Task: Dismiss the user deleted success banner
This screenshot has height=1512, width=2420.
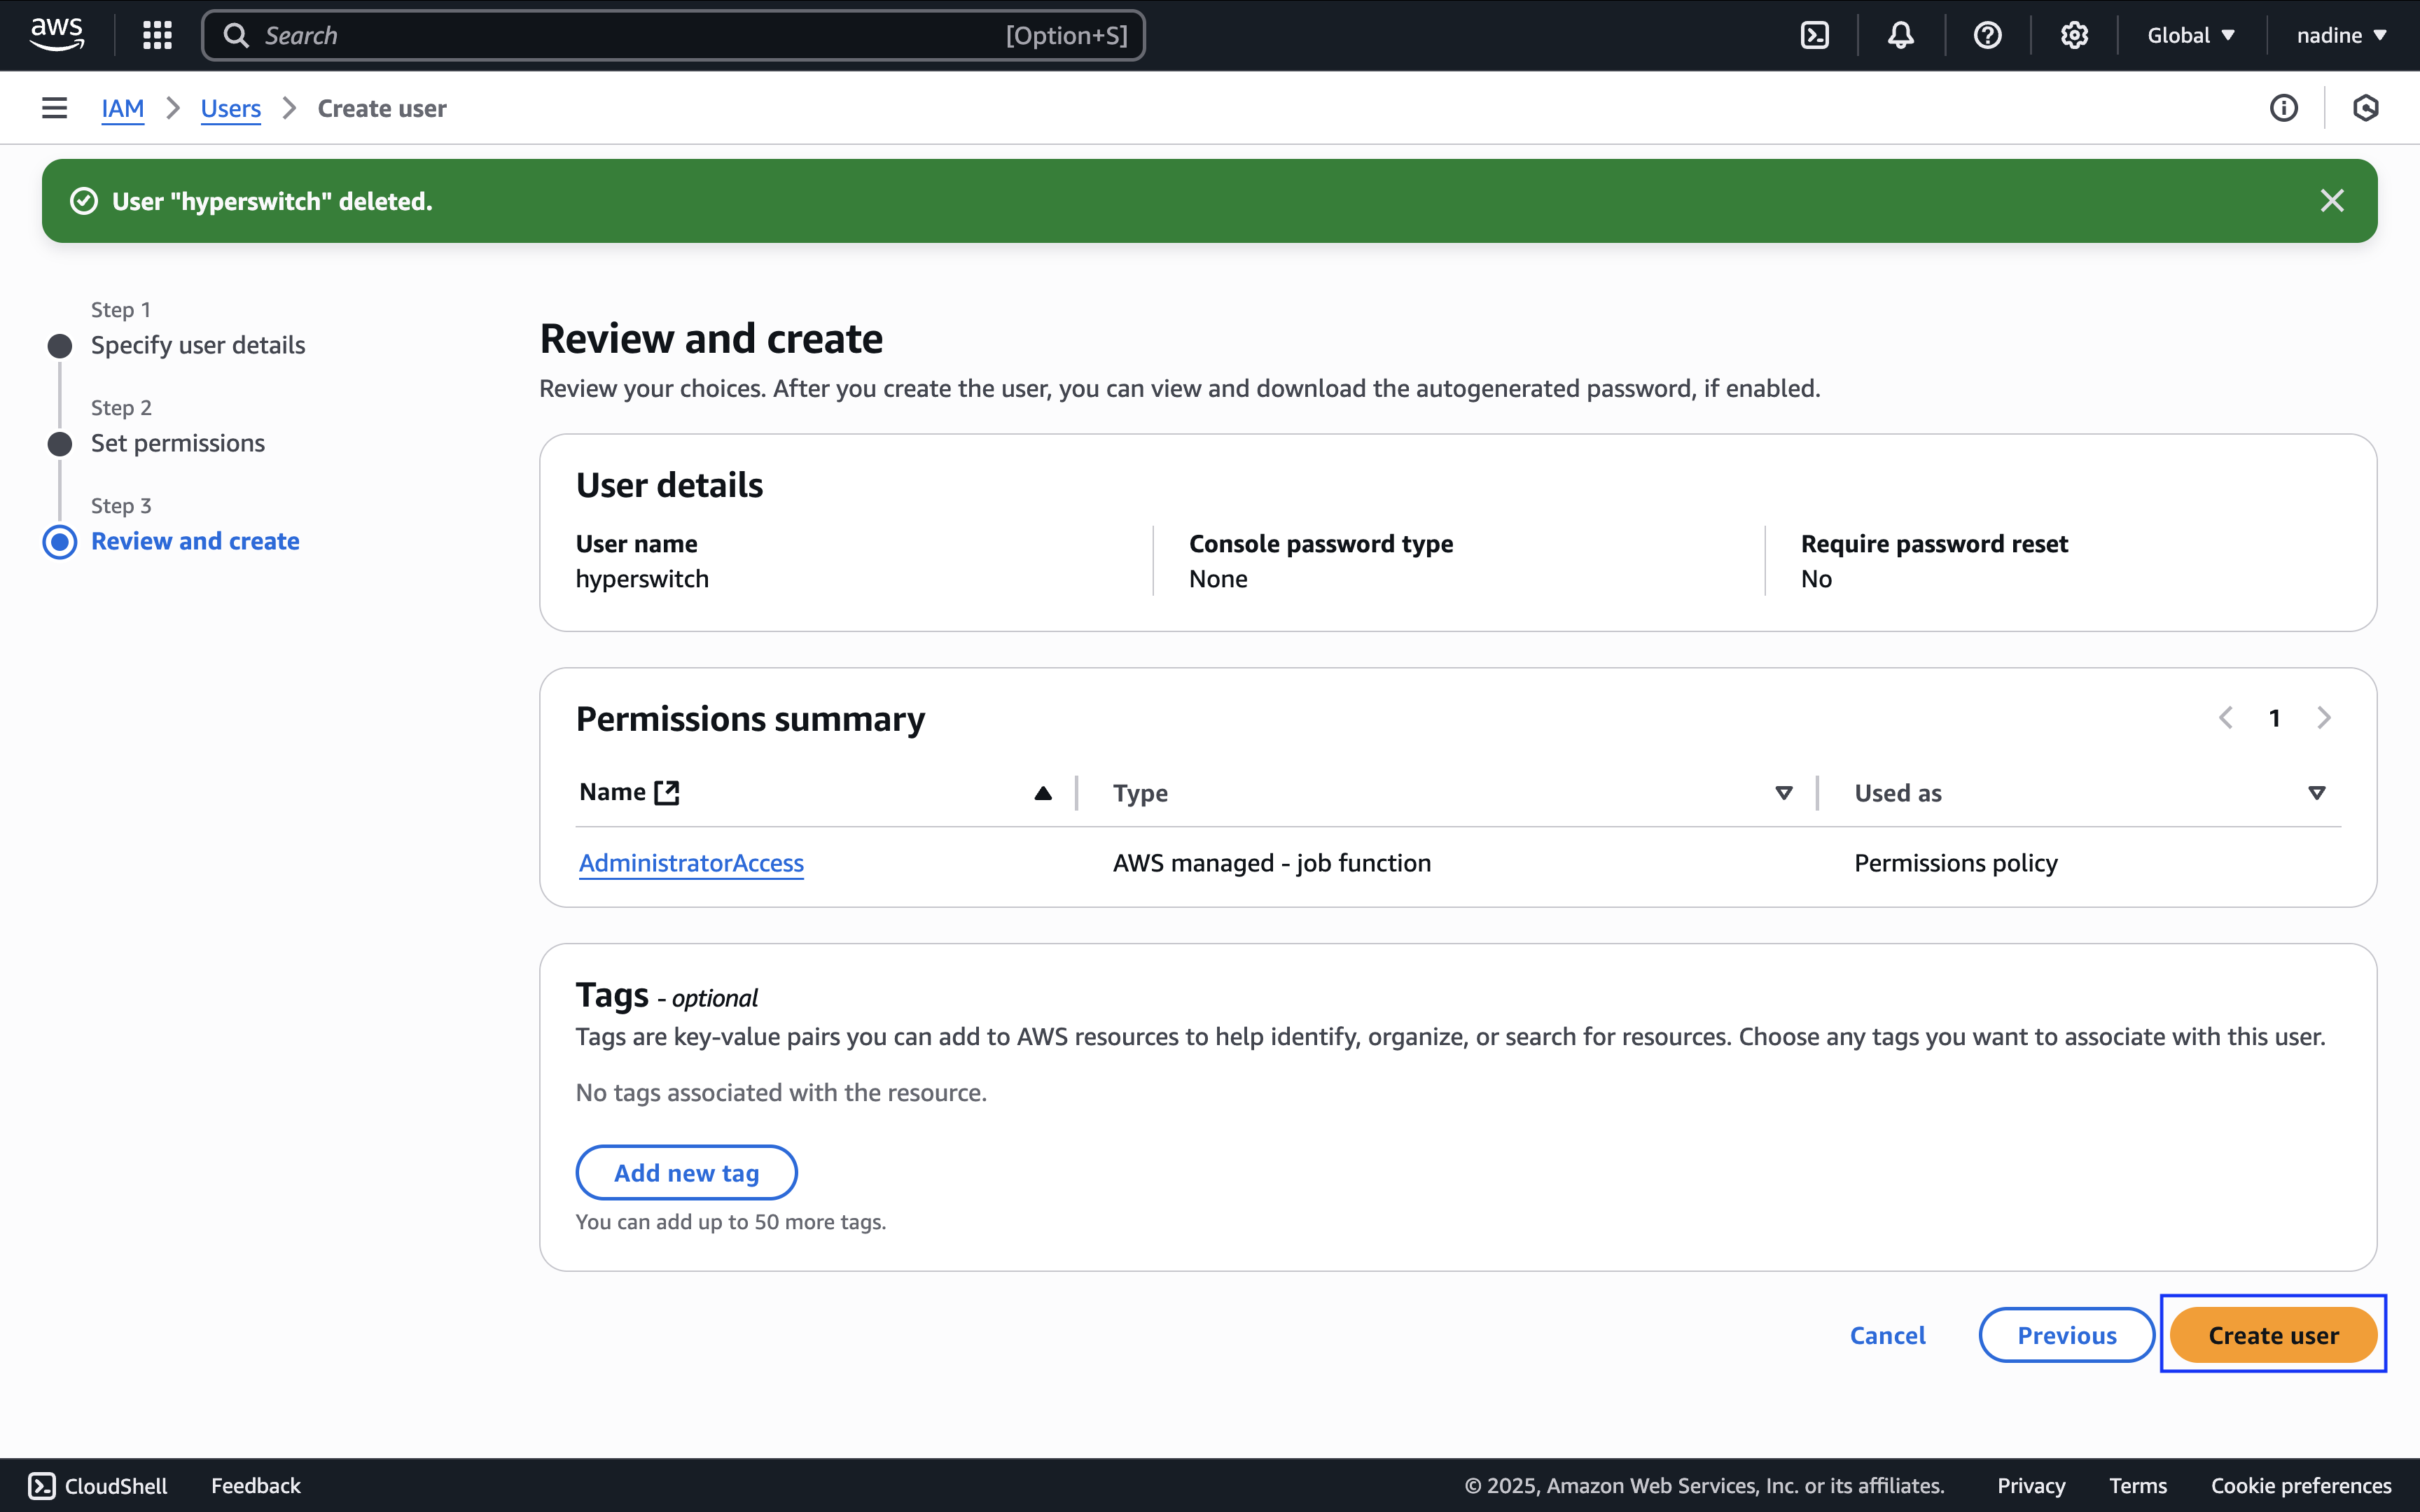Action: tap(2332, 201)
